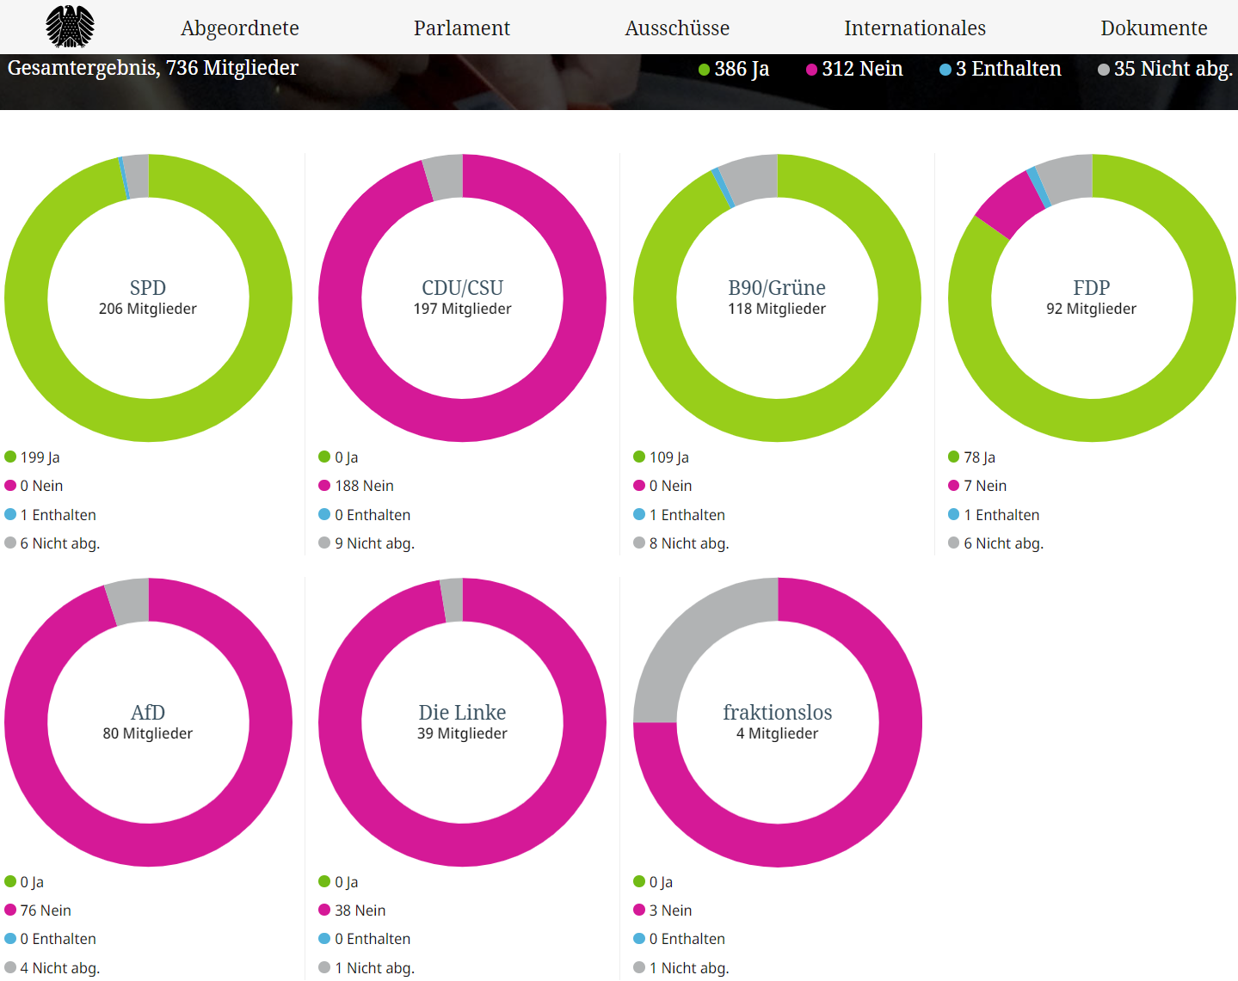Click the Die Linke party name label
This screenshot has height=981, width=1238.
coord(463,712)
